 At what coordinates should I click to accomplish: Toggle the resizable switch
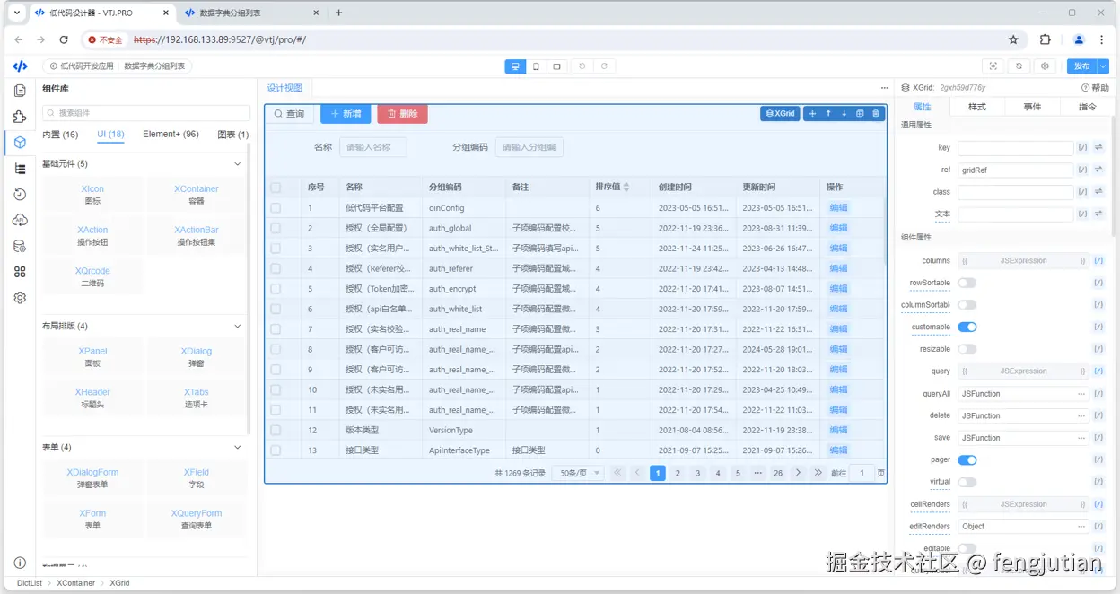pos(967,349)
